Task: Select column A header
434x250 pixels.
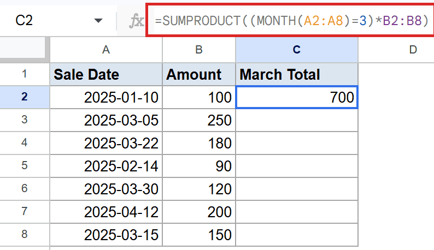Action: click(x=106, y=50)
